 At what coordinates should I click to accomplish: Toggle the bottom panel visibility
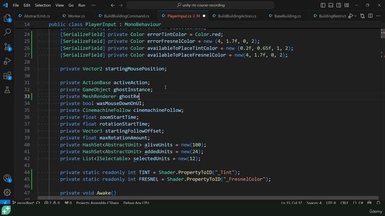(331, 5)
